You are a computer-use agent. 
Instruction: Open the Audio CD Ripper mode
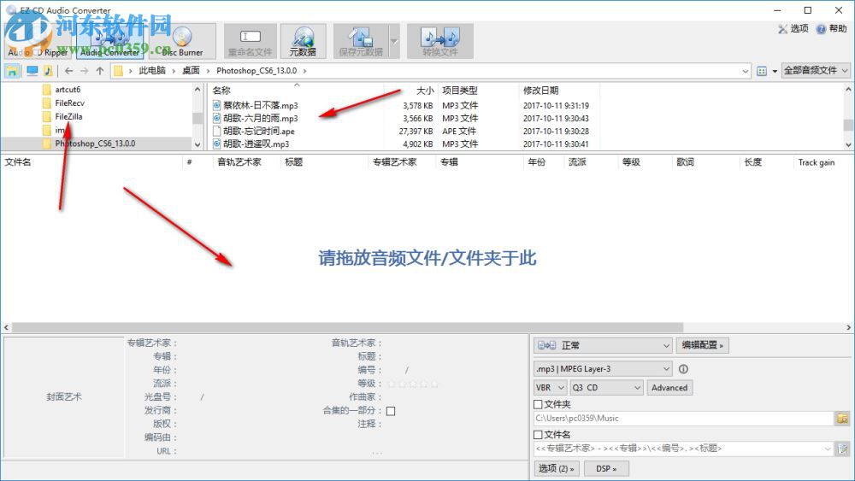click(38, 41)
